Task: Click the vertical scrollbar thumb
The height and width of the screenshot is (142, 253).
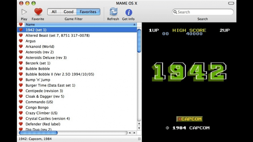Action: click(139, 41)
